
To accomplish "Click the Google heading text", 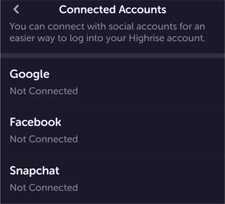I will 30,74.
